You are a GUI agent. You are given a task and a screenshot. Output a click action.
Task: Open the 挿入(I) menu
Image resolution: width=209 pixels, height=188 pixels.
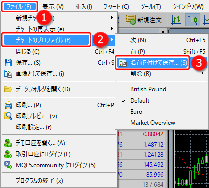[x=83, y=7]
